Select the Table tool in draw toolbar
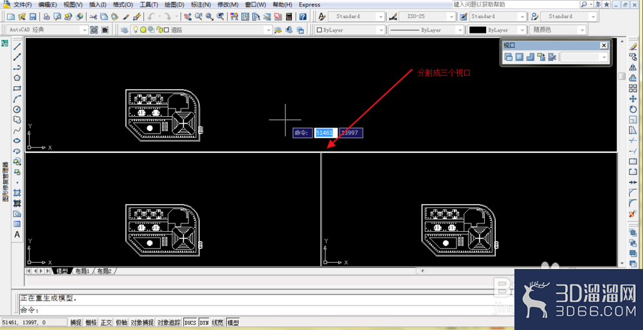Screen dimensions: 643x330 coord(17,224)
